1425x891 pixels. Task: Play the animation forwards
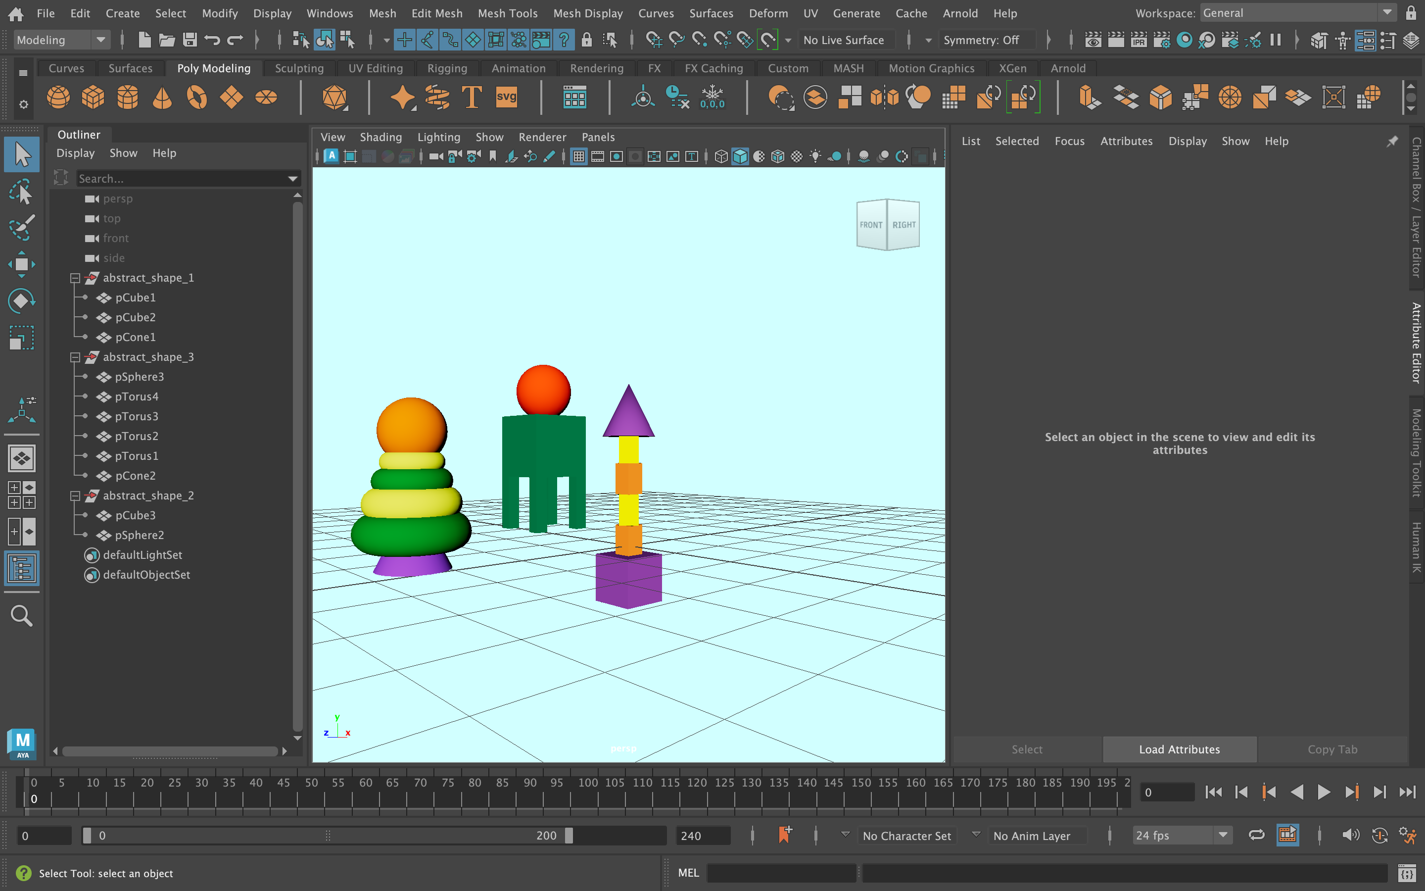point(1324,792)
